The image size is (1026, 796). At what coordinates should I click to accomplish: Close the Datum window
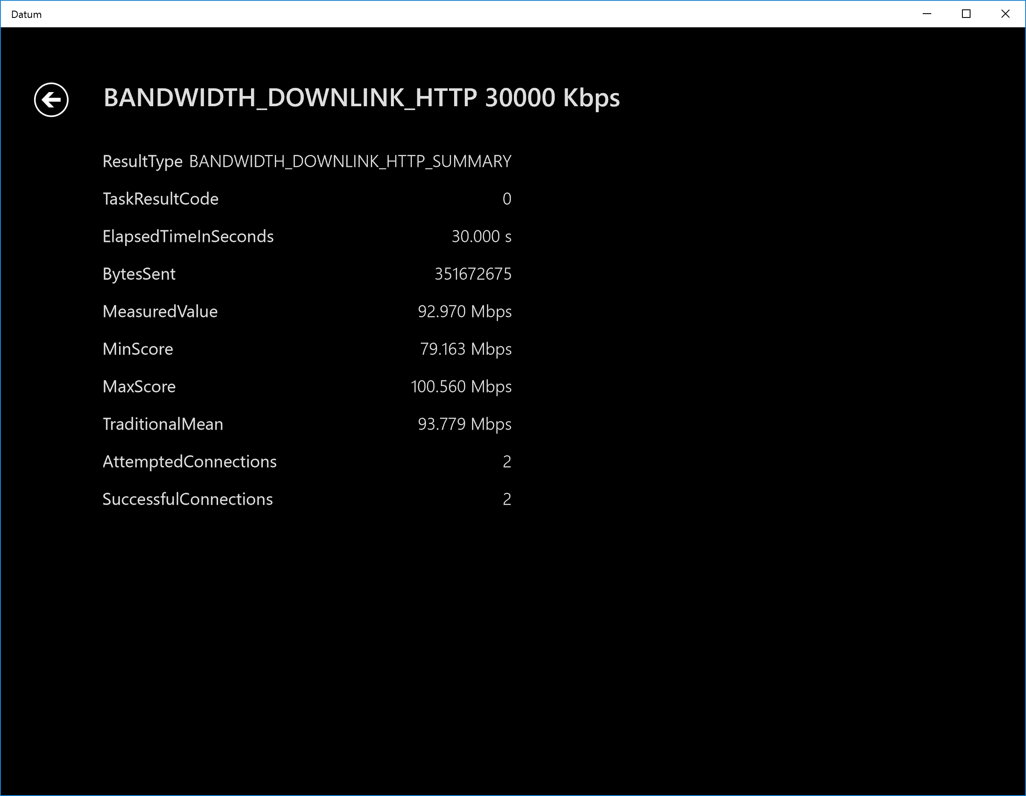[1005, 14]
